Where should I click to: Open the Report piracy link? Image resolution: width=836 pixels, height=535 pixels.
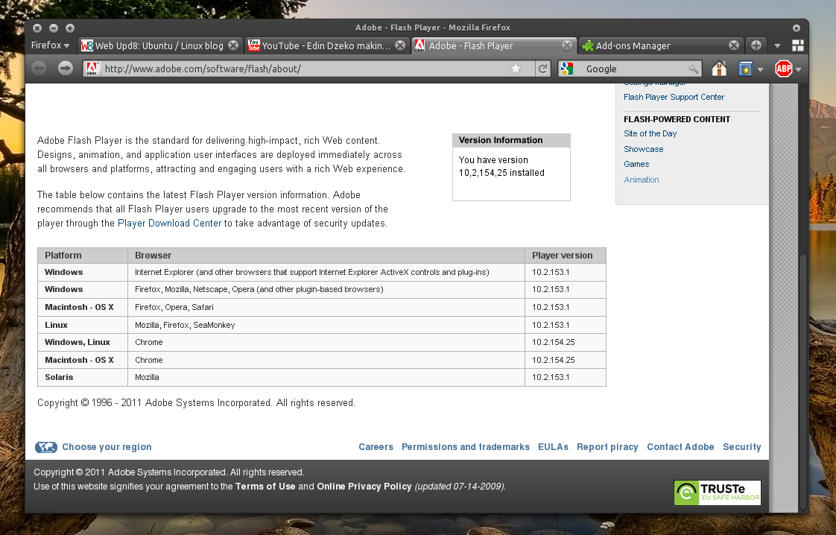pos(607,447)
